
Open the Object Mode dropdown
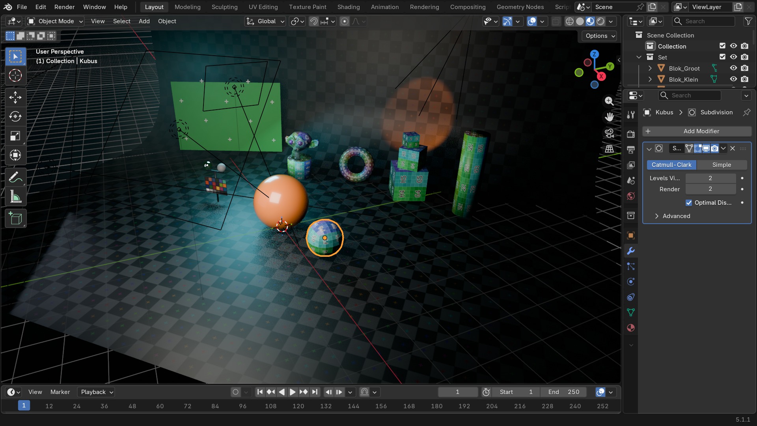(x=55, y=21)
